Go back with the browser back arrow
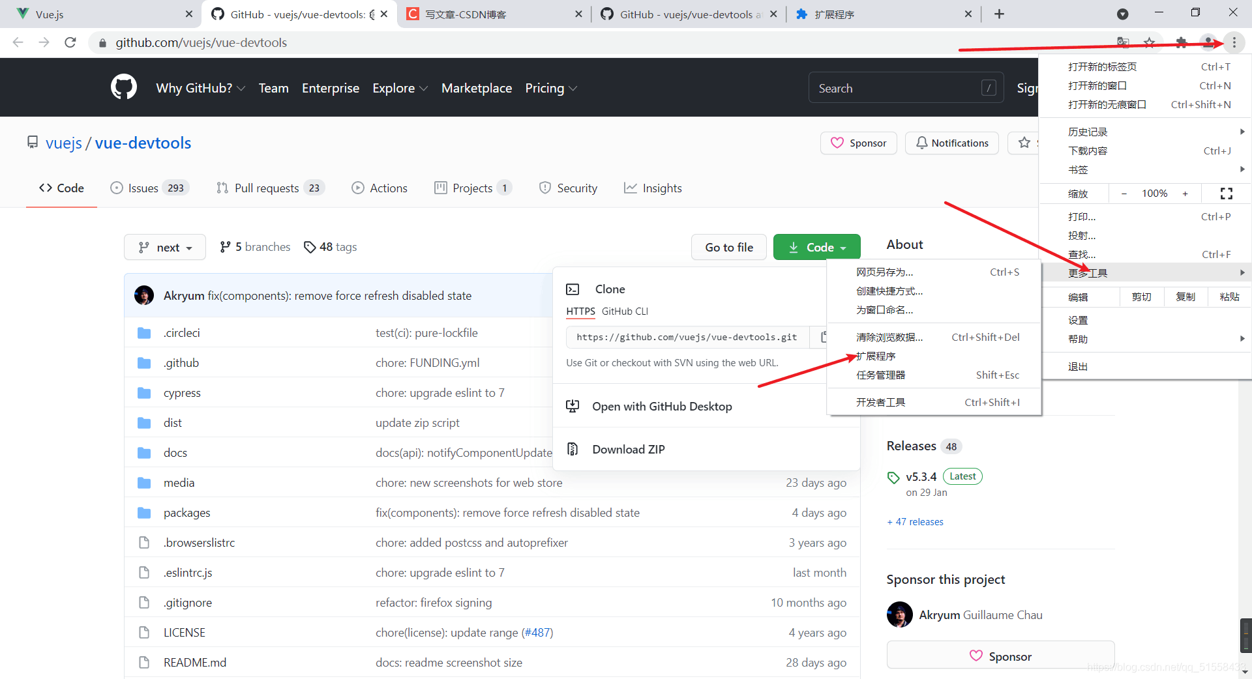 click(x=18, y=42)
